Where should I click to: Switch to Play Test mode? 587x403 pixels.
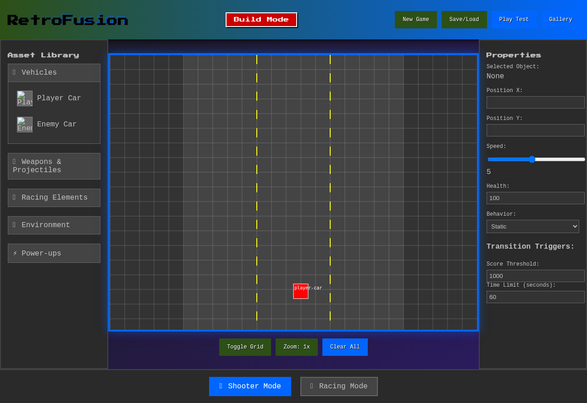coord(514,19)
